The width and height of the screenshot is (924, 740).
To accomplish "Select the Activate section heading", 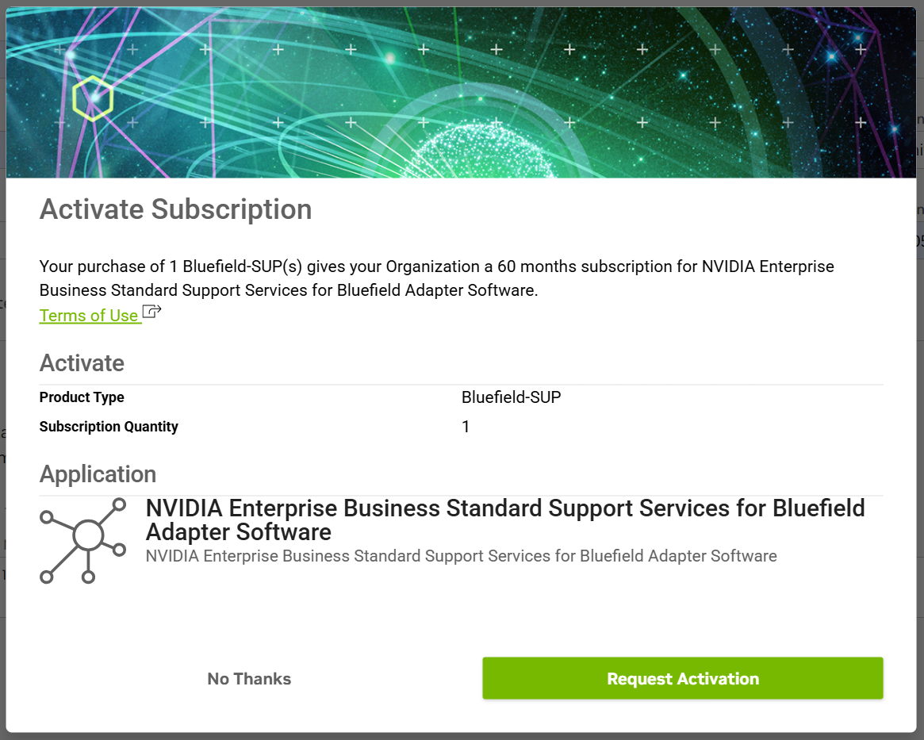I will pyautogui.click(x=82, y=362).
